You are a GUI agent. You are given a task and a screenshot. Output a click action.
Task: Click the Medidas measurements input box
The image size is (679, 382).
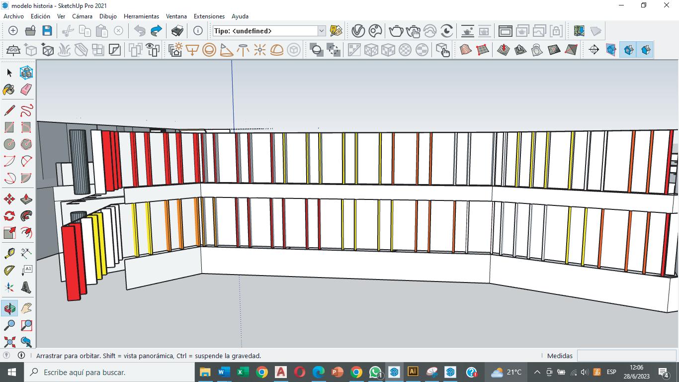625,356
